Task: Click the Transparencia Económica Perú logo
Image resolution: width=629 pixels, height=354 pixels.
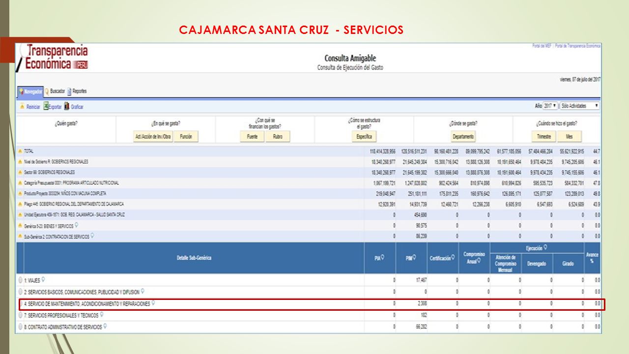Action: pos(53,57)
